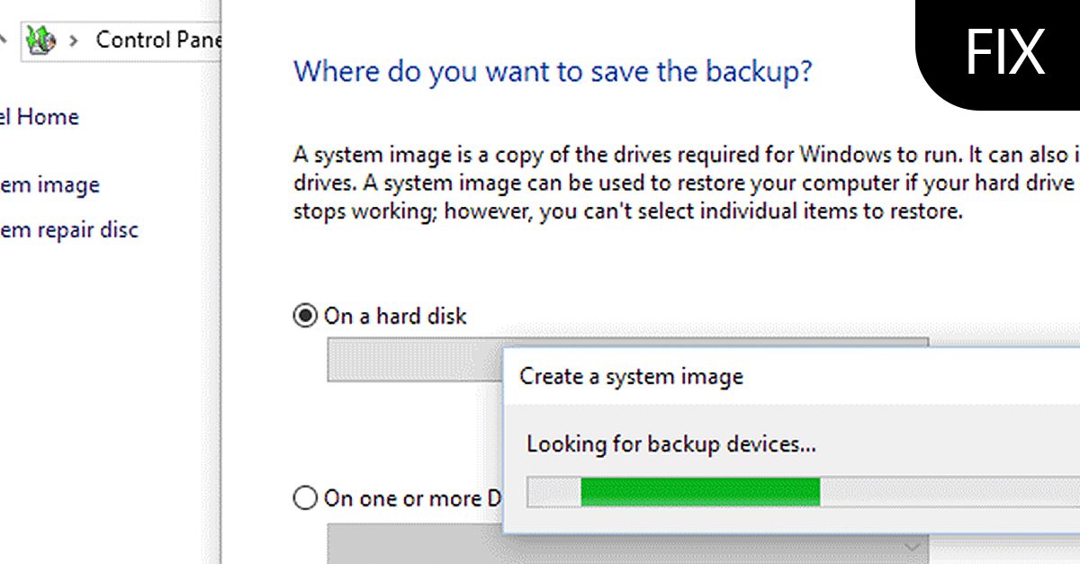
Task: Open the hard disk drive dropdown
Action: click(414, 360)
